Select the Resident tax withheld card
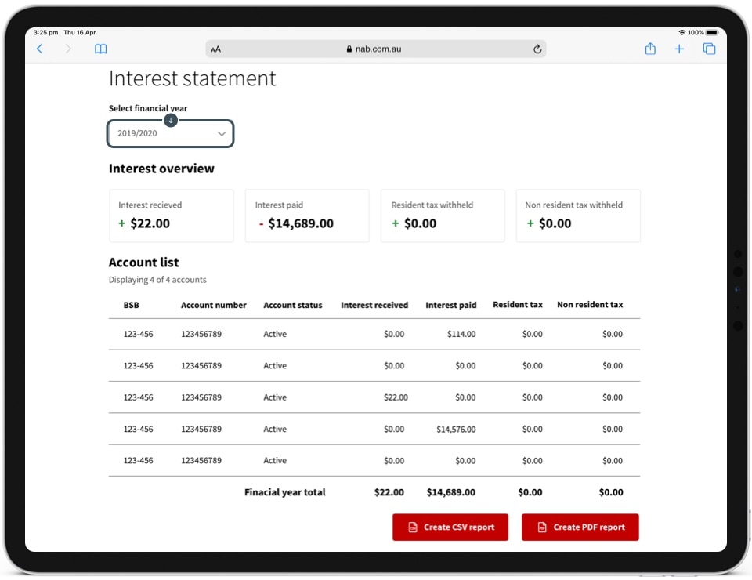Viewport: 752px width, 580px height. tap(442, 216)
